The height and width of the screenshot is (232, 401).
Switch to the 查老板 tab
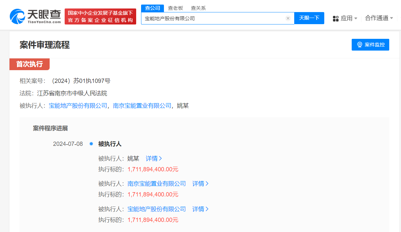(x=175, y=8)
